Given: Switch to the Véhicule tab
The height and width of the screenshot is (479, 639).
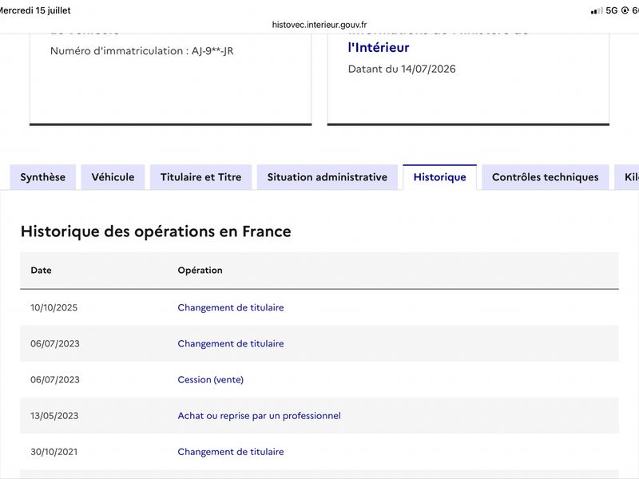Looking at the screenshot, I should [x=113, y=177].
